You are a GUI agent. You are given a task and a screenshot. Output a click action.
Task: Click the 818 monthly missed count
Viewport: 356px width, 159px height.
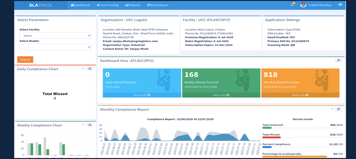[x=271, y=75]
